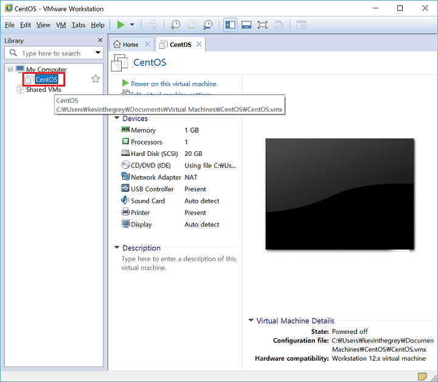Click the Unity mode toolbar icon
Image resolution: width=438 pixels, height=382 pixels.
pos(279,25)
